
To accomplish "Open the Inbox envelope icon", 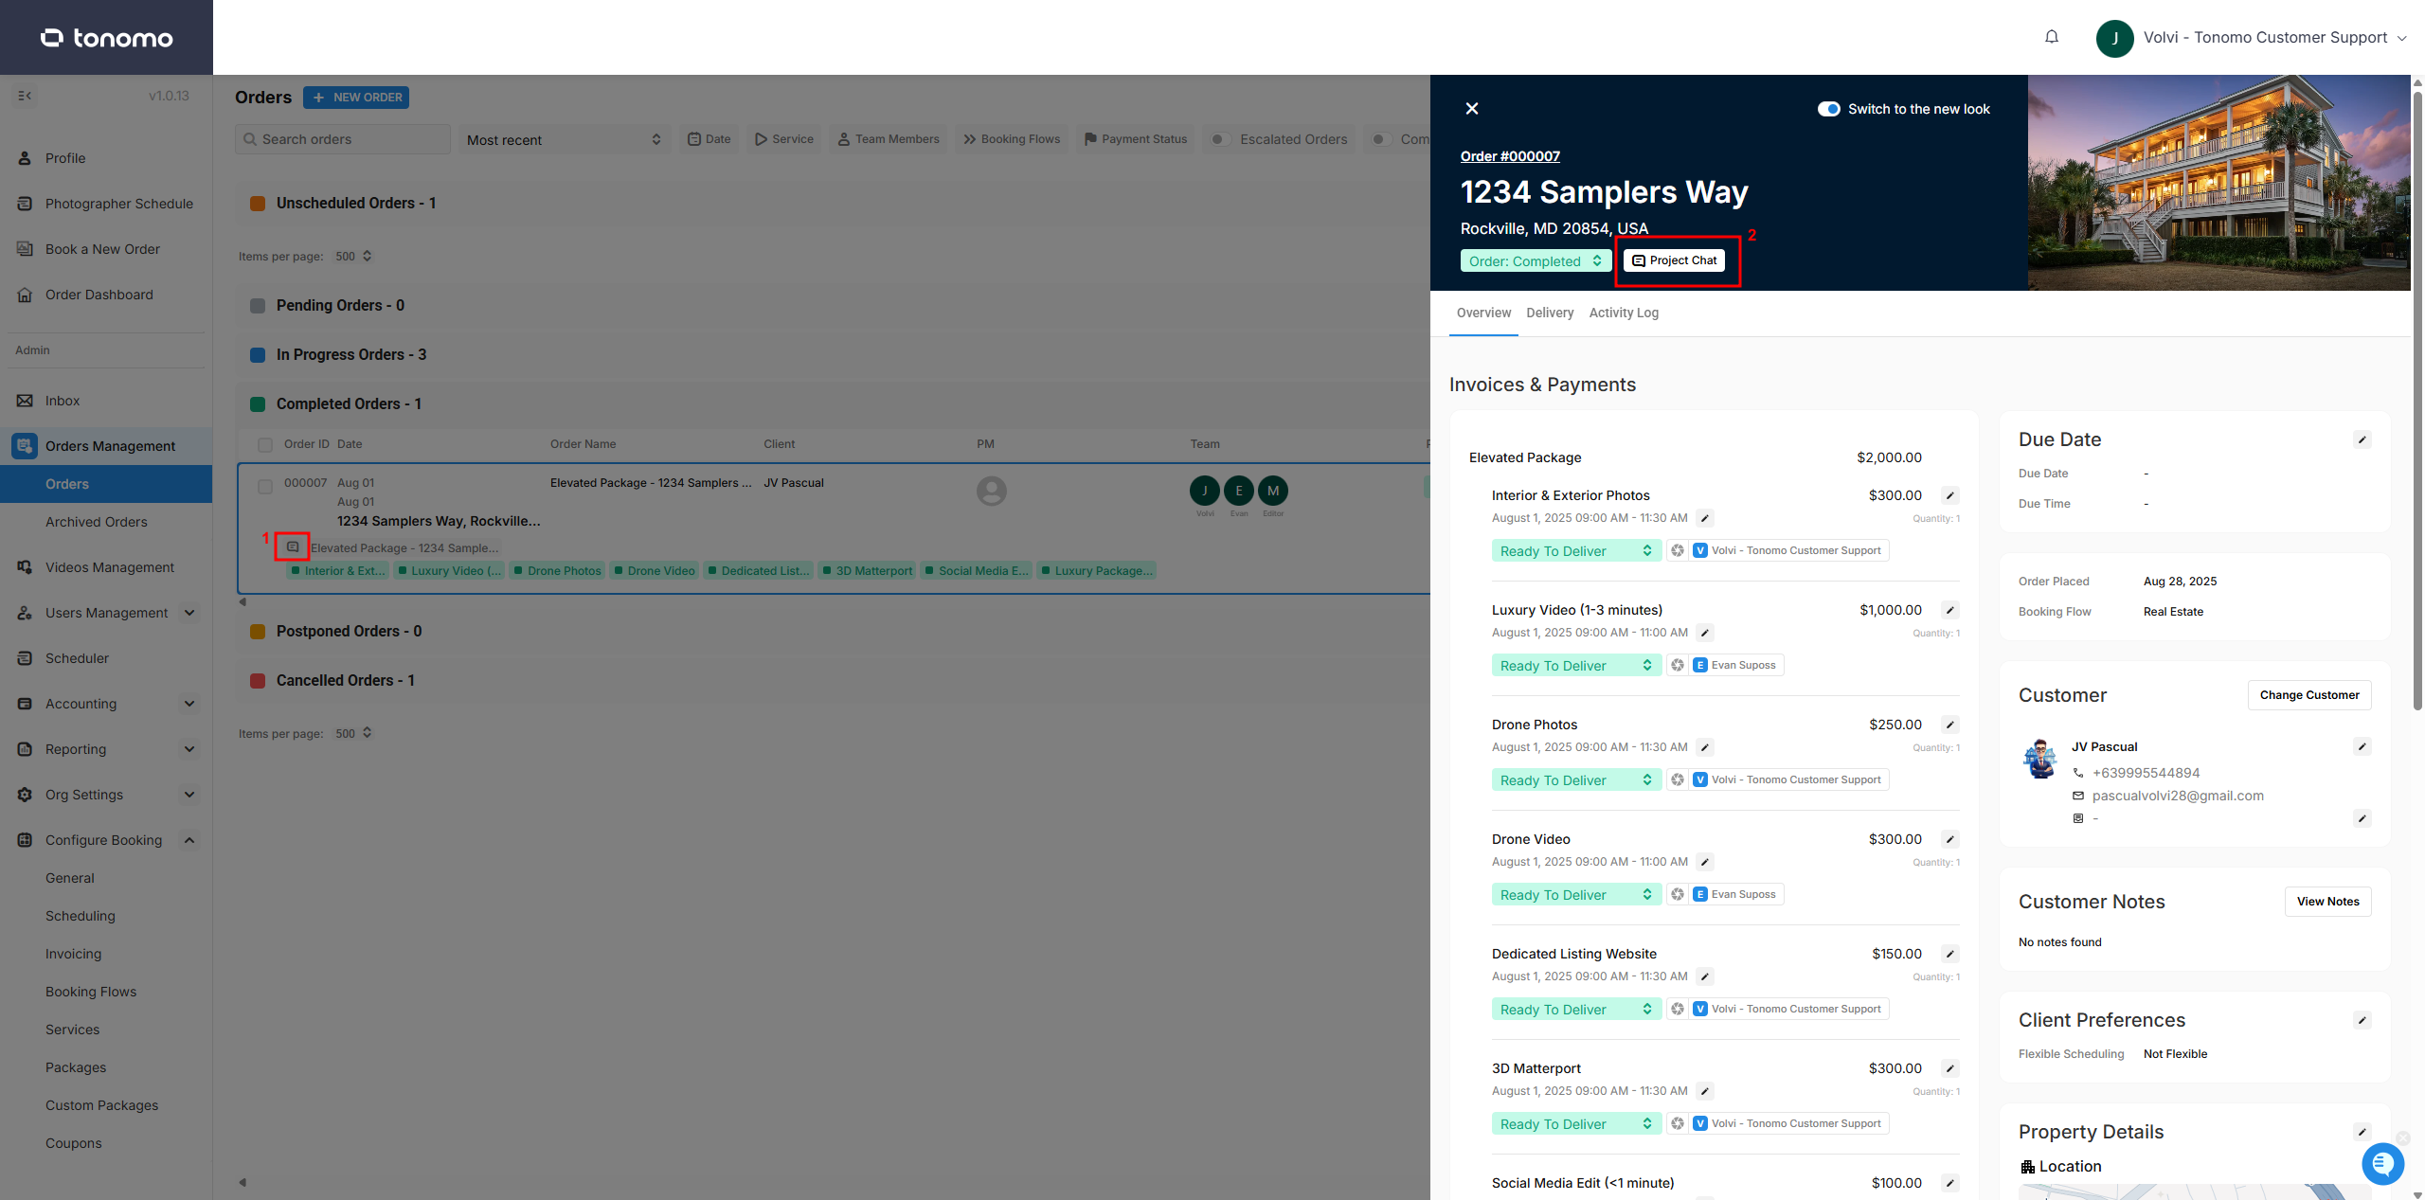I will point(25,401).
